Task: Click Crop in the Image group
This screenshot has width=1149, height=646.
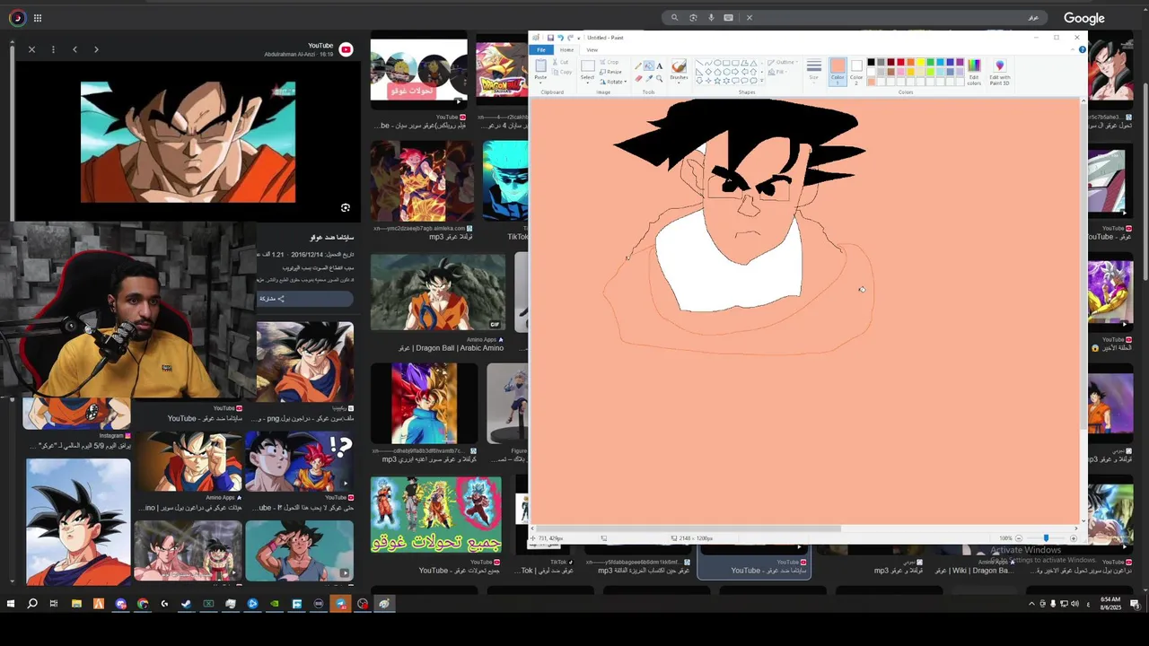Action: [610, 62]
